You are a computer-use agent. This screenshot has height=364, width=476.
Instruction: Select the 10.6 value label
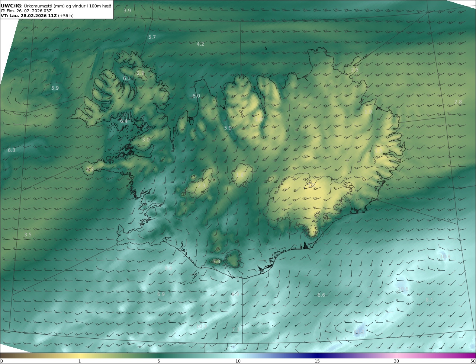(x=403, y=289)
